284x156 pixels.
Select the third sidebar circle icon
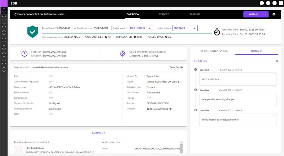tap(4, 25)
